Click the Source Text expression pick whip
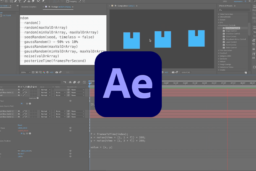256x171 pixels. tap(27, 104)
